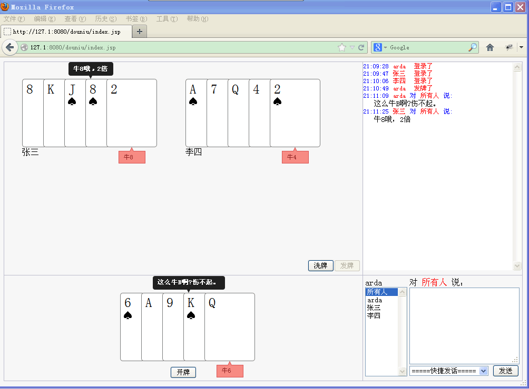Click 李四's 4 card
529x389 pixels.
pos(259,113)
